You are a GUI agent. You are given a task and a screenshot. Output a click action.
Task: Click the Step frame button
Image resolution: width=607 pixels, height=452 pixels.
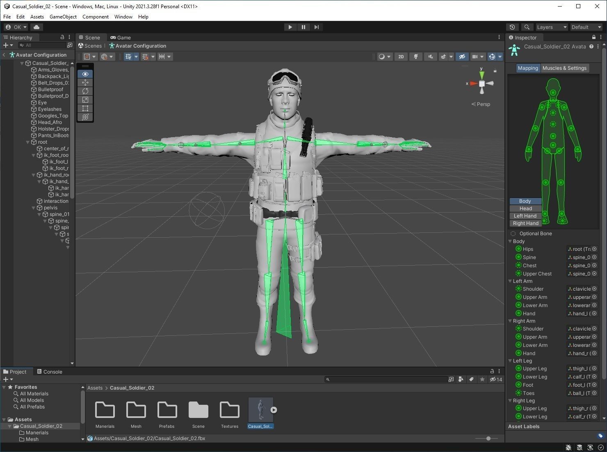point(316,27)
